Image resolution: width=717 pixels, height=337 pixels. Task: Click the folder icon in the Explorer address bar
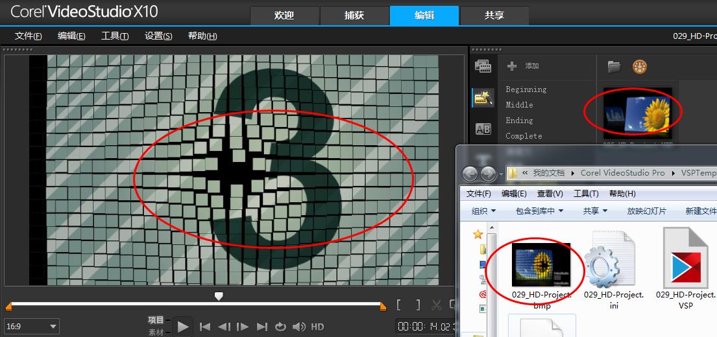click(x=513, y=173)
